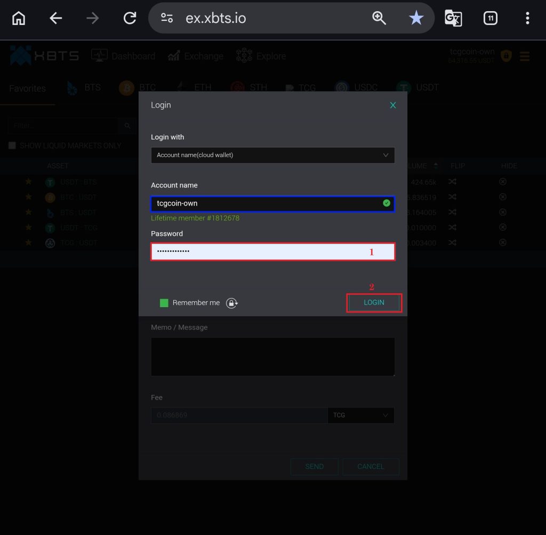Expand the Login with dropdown

[x=272, y=155]
